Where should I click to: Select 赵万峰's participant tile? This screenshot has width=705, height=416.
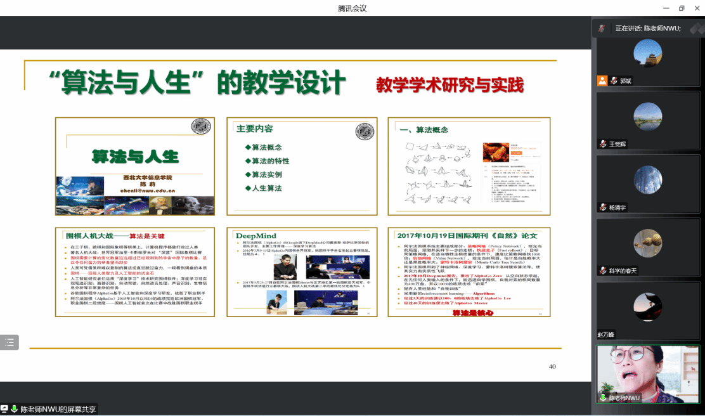click(647, 309)
